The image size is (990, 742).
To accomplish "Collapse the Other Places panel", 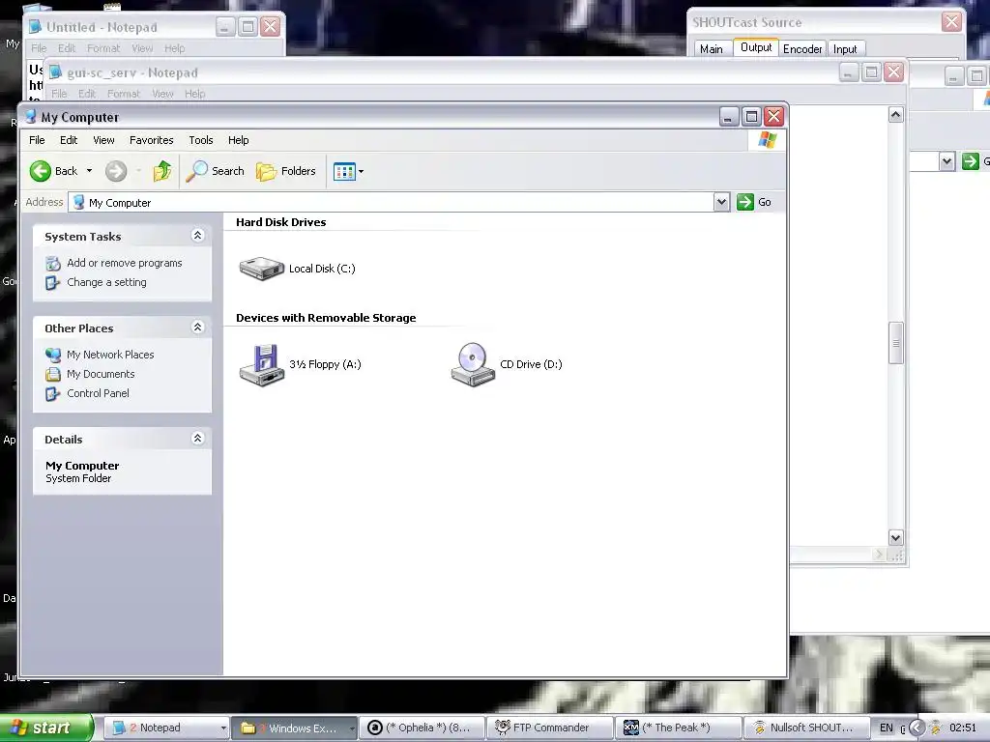I will 197,327.
